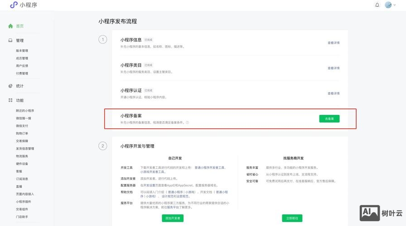Open the 统计 sidebar section
The image size is (406, 226).
[x=19, y=86]
